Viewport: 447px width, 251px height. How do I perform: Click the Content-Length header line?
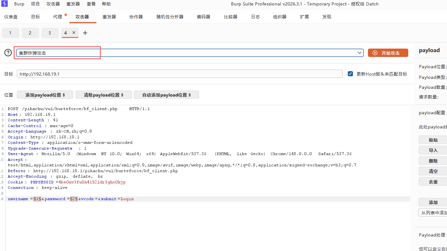coord(33,120)
